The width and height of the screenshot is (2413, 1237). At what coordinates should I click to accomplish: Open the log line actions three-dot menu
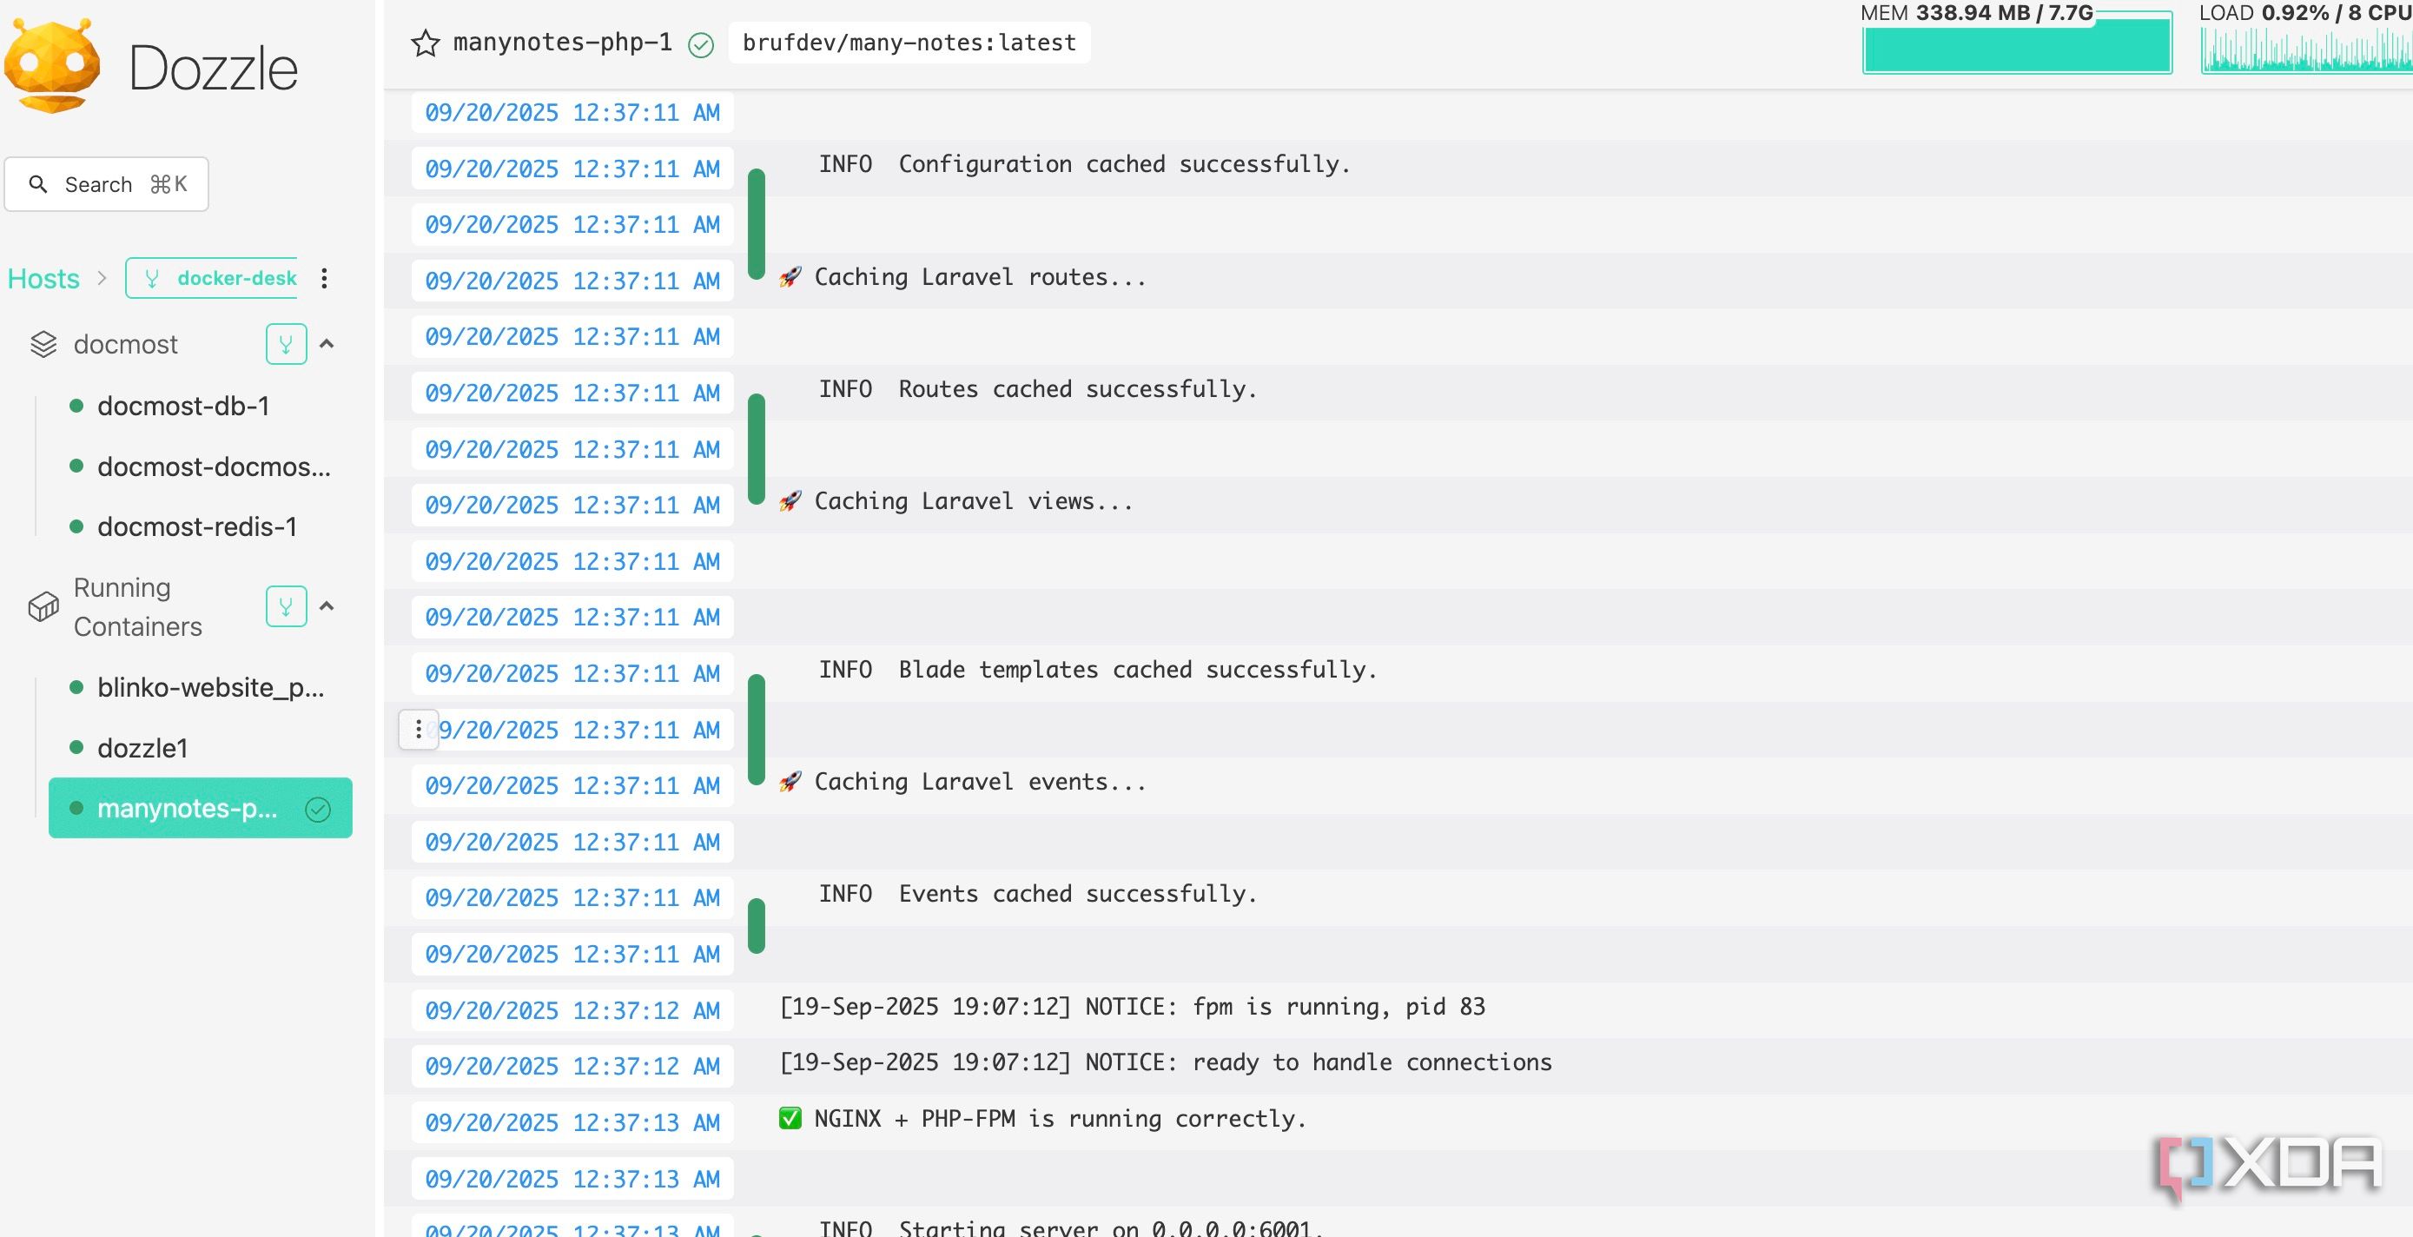tap(419, 729)
